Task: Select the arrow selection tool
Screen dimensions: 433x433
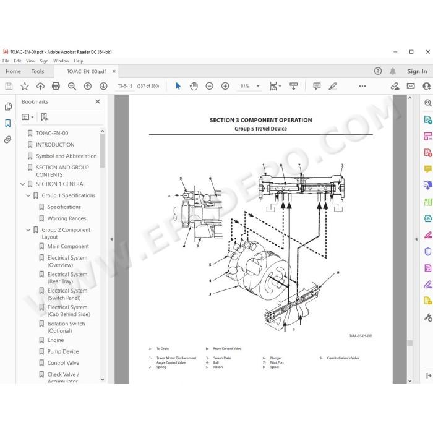Action: coord(178,86)
